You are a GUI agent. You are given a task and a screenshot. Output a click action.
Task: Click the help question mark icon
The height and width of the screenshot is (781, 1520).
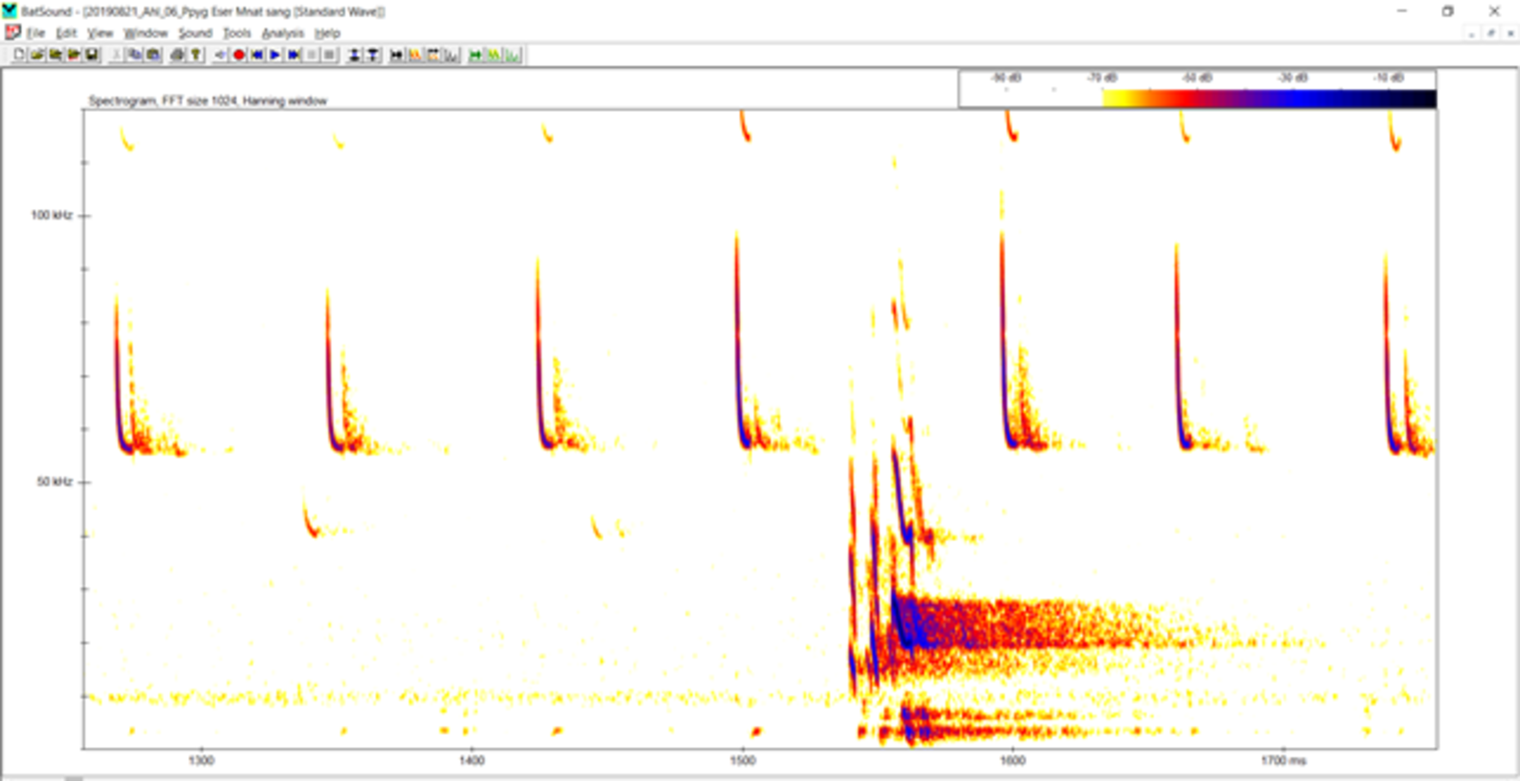coord(195,55)
